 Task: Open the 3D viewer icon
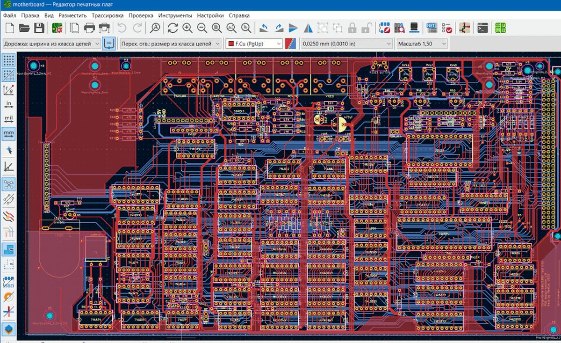tap(414, 28)
